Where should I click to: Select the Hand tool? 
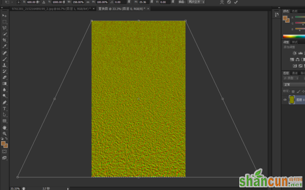4,128
